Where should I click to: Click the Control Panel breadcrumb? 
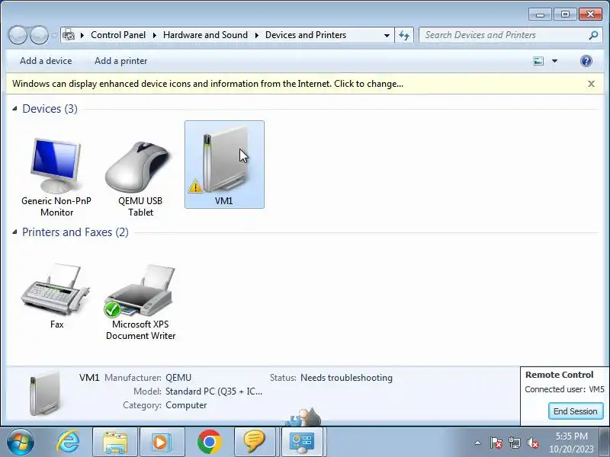point(118,35)
